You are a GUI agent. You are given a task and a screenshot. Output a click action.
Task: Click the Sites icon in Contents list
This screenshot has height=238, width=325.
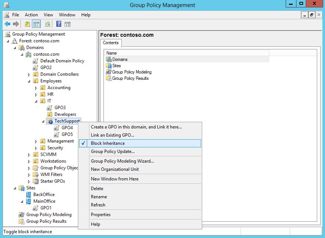click(109, 66)
